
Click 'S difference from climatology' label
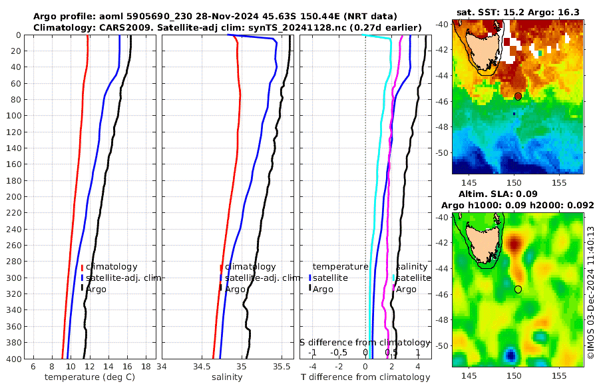pyautogui.click(x=365, y=342)
